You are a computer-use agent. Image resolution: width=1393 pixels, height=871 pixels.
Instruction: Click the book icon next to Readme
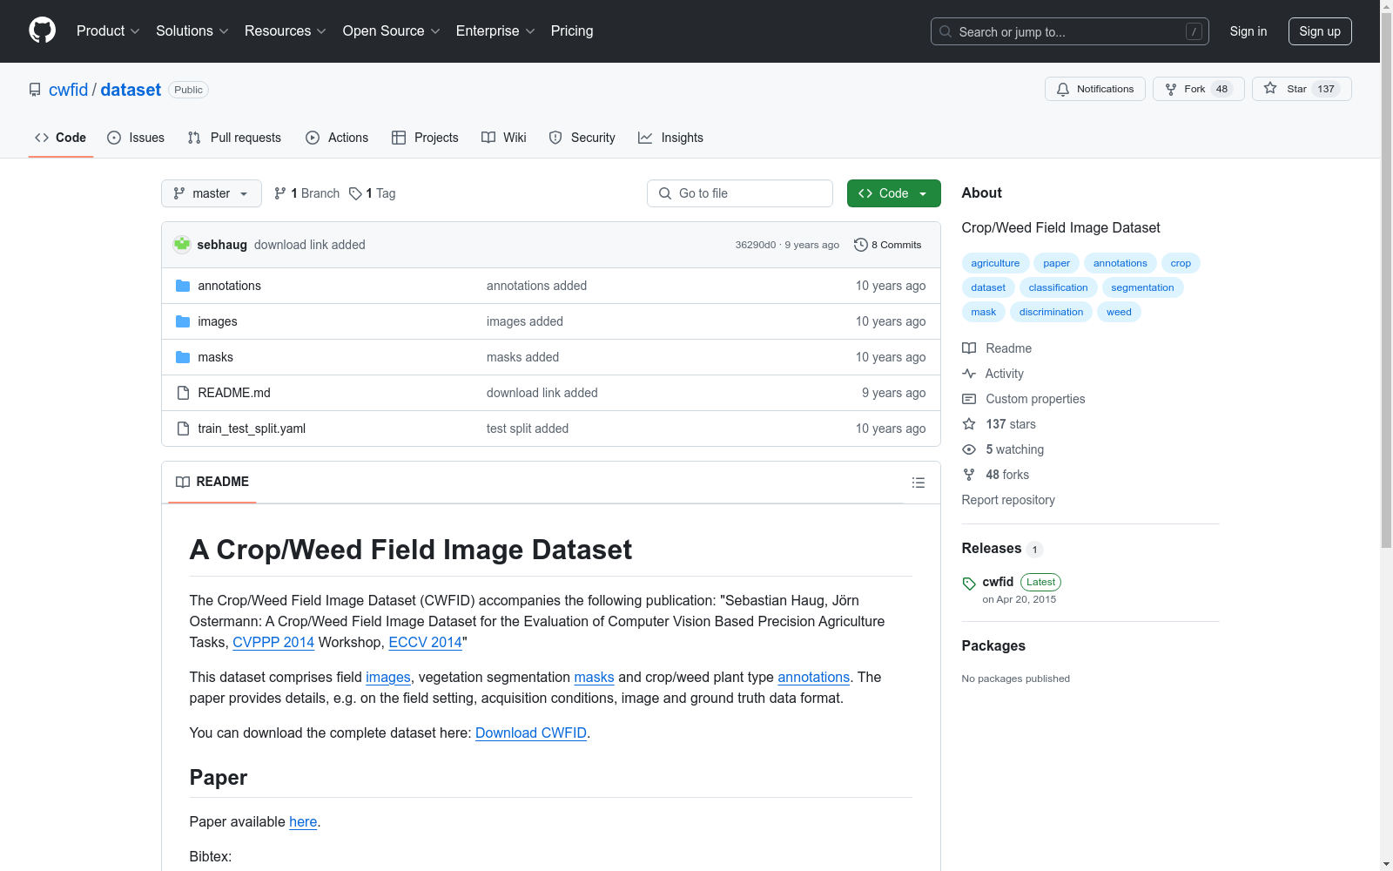point(969,348)
